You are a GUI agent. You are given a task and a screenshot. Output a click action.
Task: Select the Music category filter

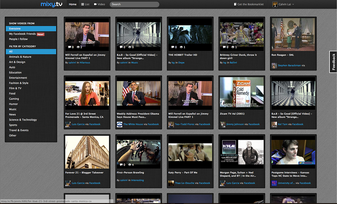click(13, 109)
